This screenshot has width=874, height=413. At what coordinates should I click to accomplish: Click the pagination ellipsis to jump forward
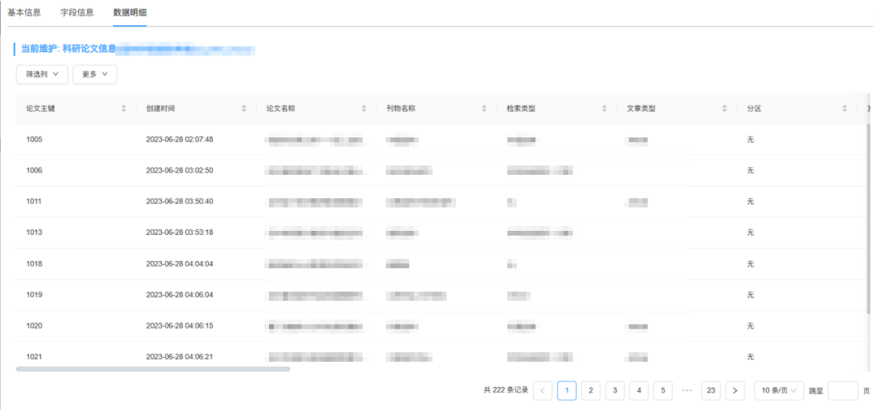point(687,391)
